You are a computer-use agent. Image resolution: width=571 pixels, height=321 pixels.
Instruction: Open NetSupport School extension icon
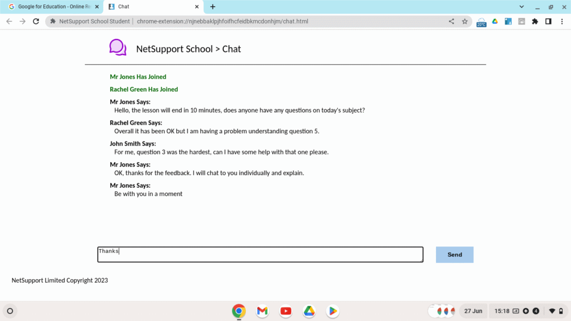point(508,22)
